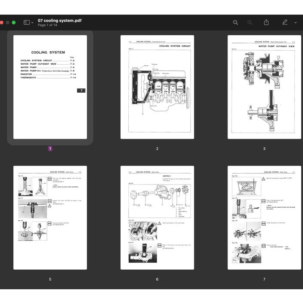Open the Share menu icon
The height and width of the screenshot is (303, 303).
click(266, 22)
